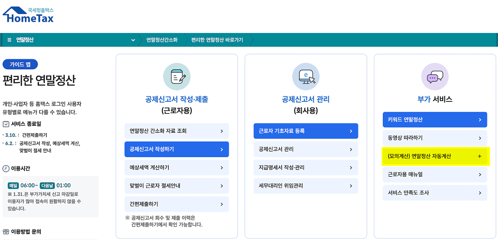Open the 서비스 만족도 조사 link
Screen dimensions: 498x240
[435, 193]
